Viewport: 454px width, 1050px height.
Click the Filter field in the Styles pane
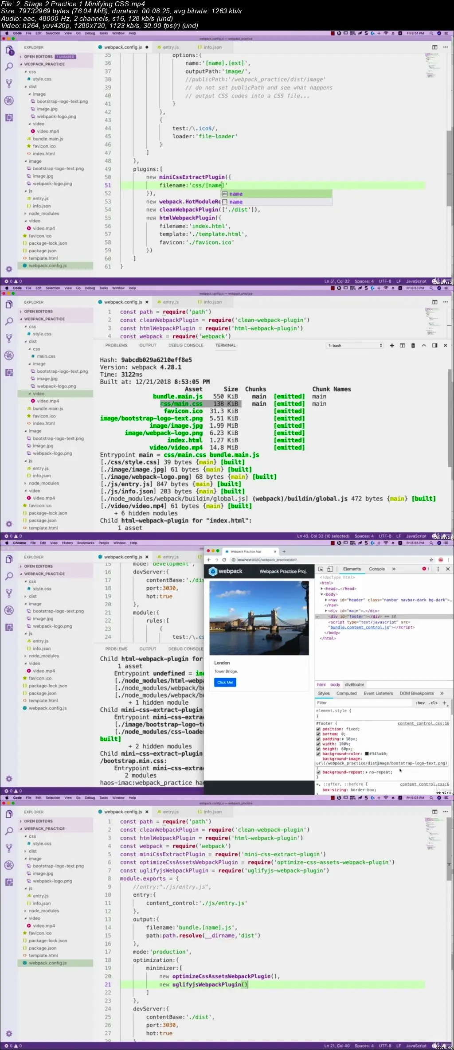click(x=364, y=703)
